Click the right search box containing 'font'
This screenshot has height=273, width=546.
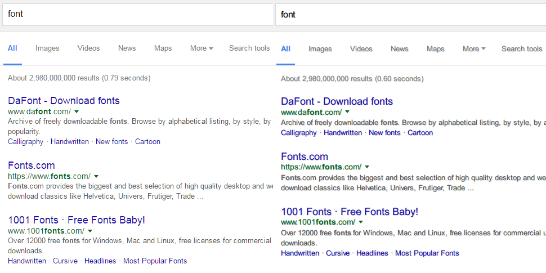(x=411, y=14)
